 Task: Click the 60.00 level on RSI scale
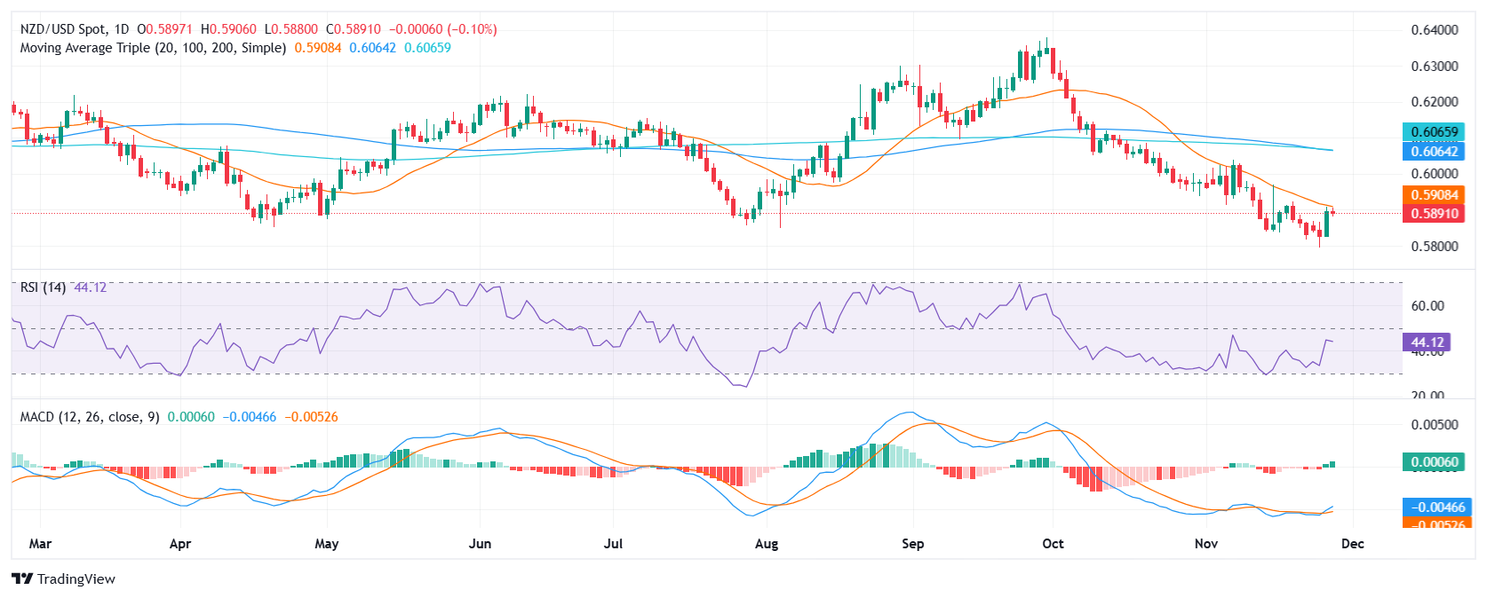[x=1427, y=306]
